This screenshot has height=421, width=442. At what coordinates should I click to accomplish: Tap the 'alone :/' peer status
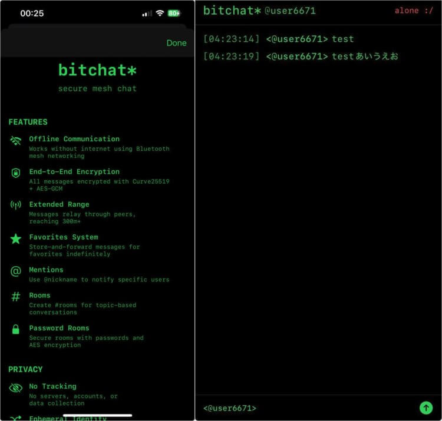[x=414, y=11]
